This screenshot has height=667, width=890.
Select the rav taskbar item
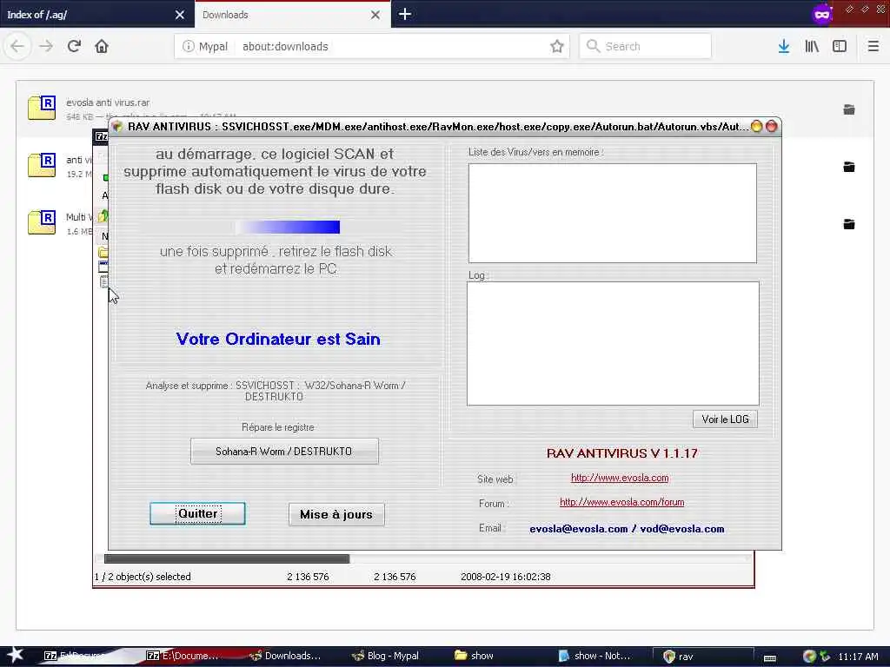702,657
